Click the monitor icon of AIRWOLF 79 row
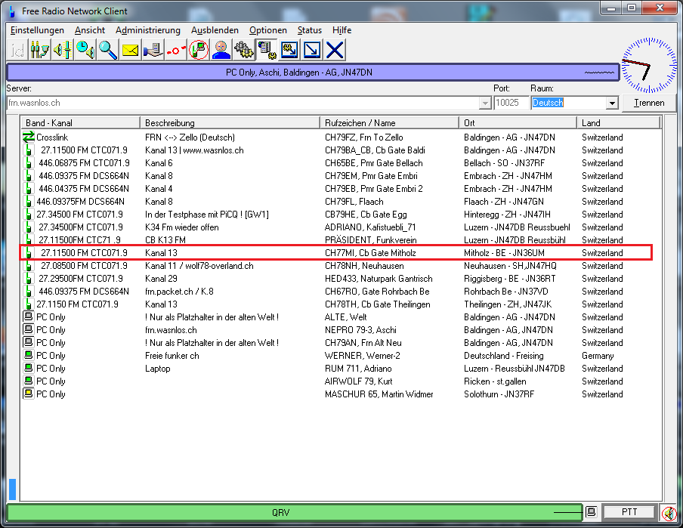Viewport: 683px width, 528px height. tap(28, 381)
